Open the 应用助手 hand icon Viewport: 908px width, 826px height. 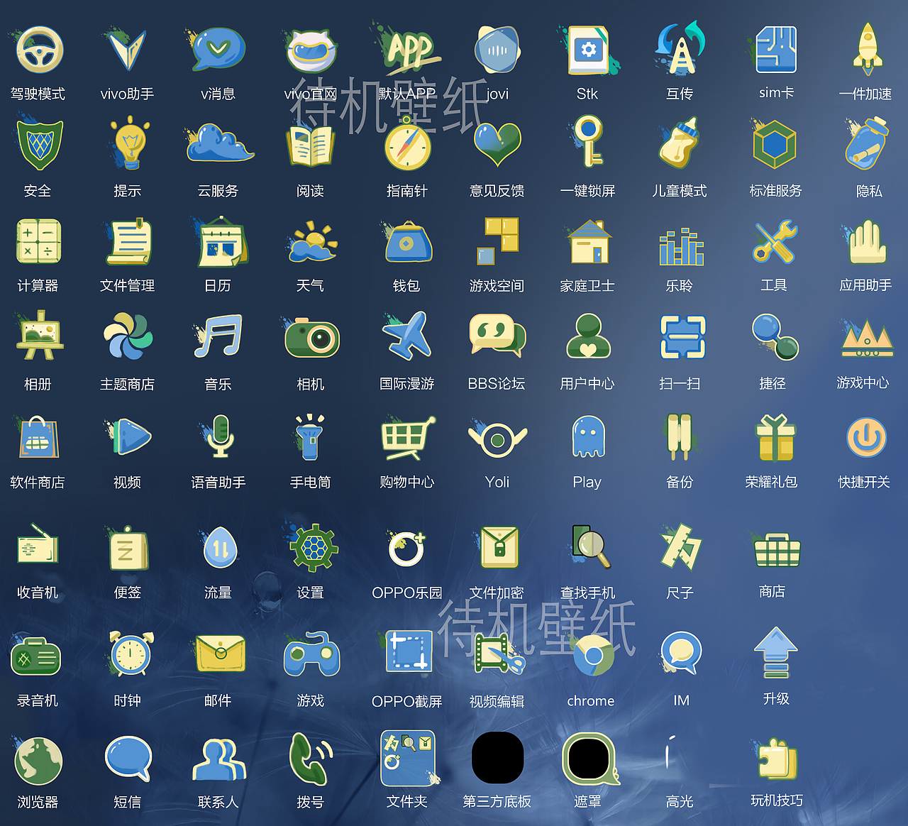click(x=867, y=242)
